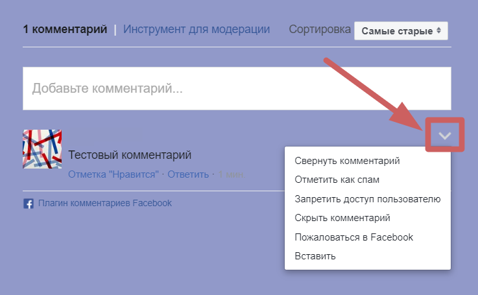Click the "Сортировка" label
The image size is (478, 295).
320,29
